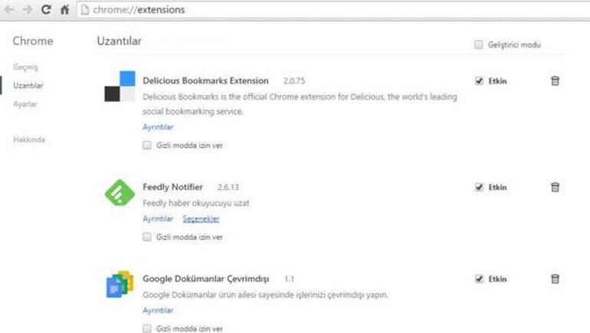Go to home page icon
Viewport: 590px width, 333px height.
65,11
